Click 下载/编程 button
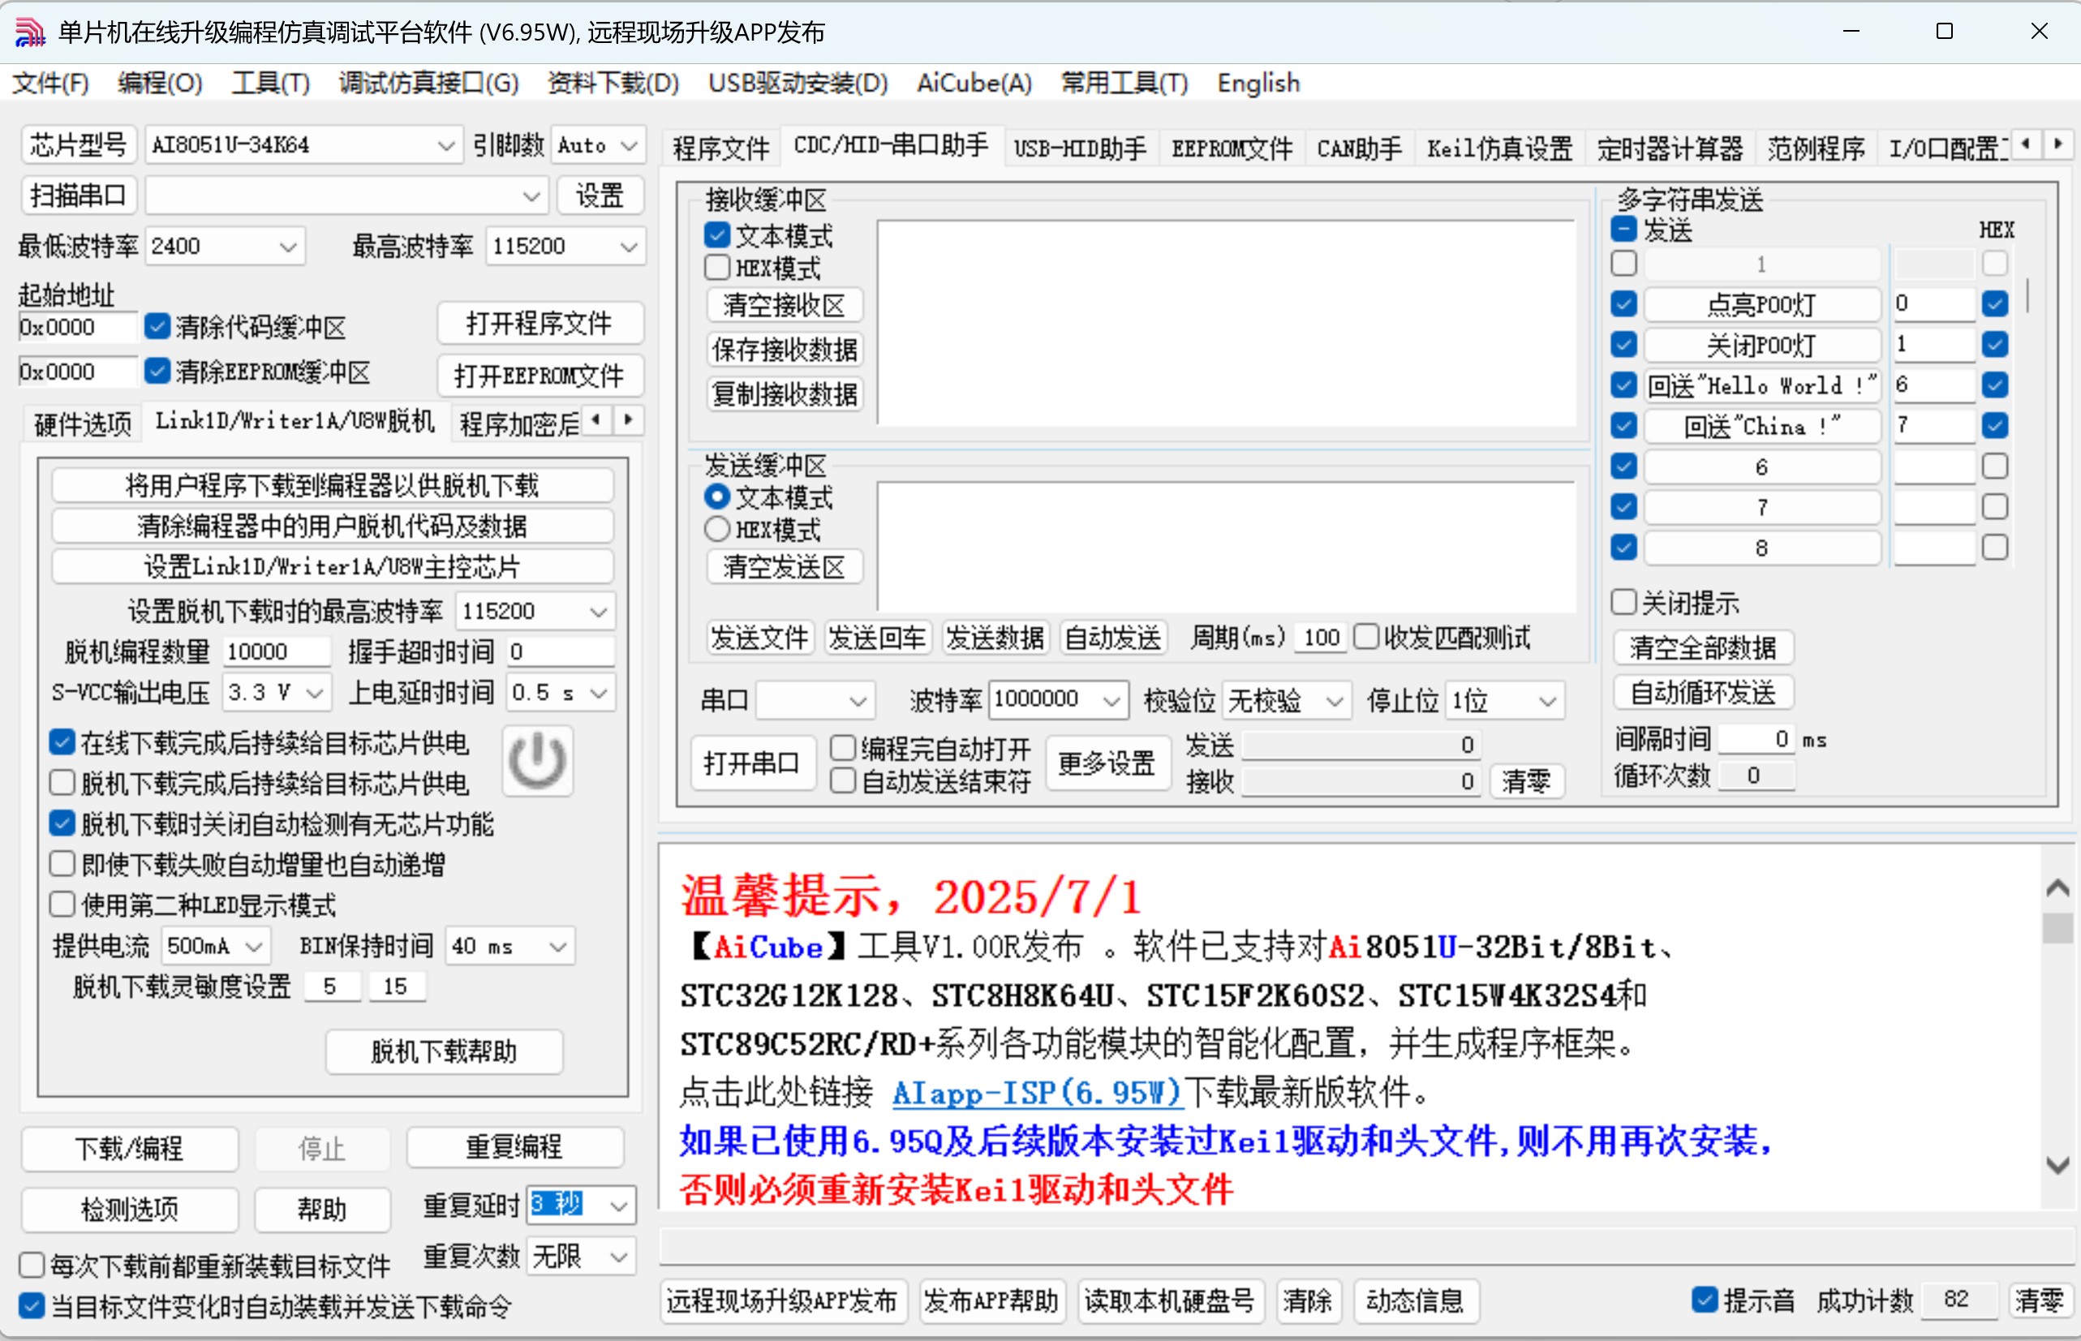This screenshot has height=1341, width=2081. tap(129, 1148)
